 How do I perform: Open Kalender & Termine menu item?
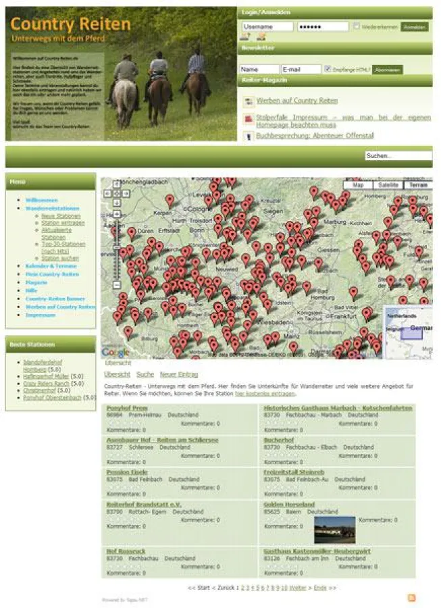coord(51,266)
